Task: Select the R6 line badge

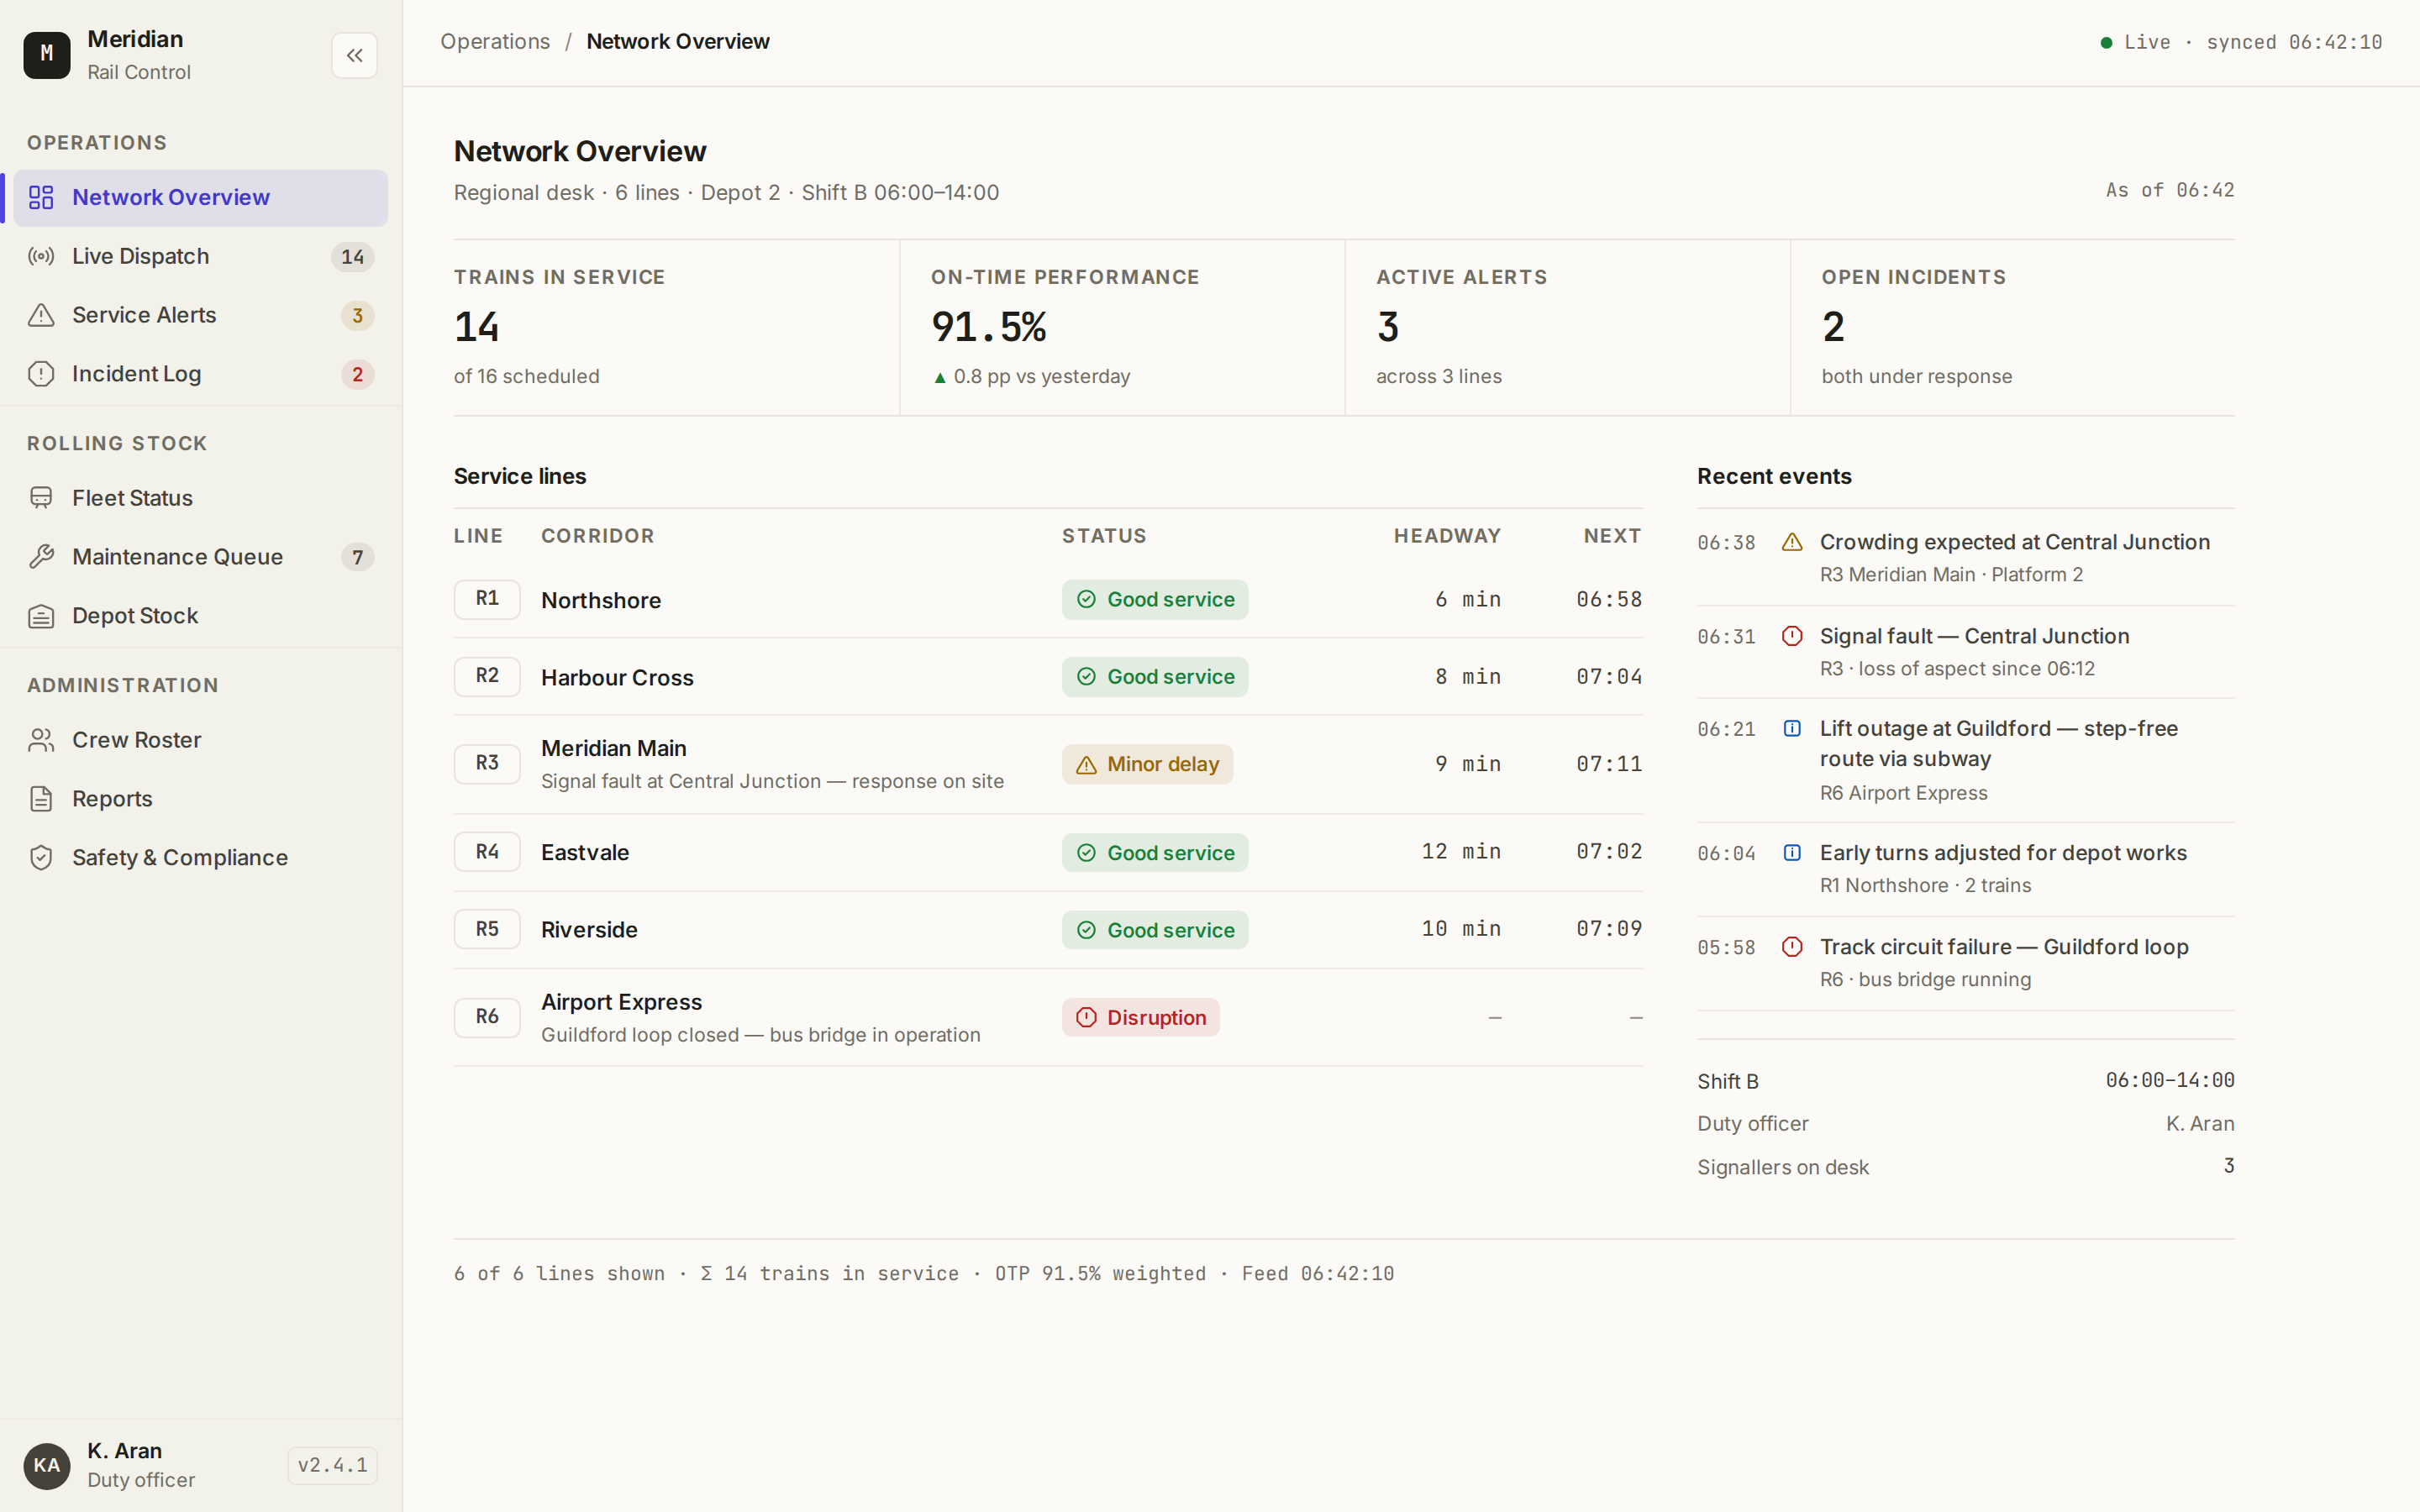Action: pos(487,1017)
